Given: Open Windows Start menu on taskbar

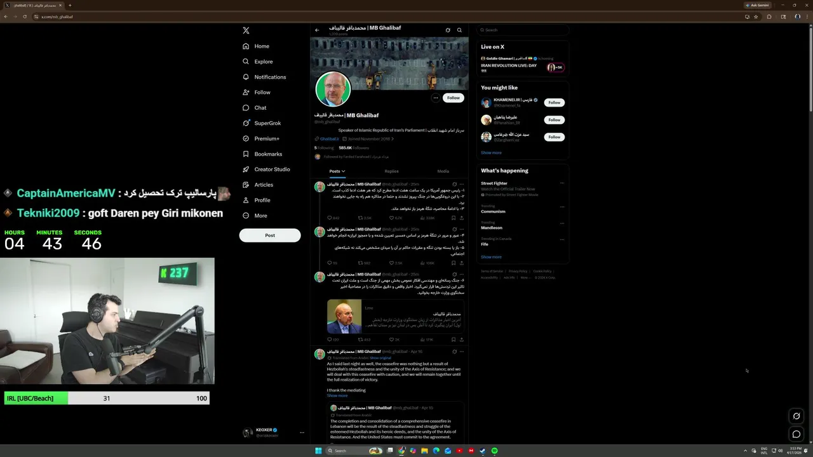Looking at the screenshot, I should point(318,451).
